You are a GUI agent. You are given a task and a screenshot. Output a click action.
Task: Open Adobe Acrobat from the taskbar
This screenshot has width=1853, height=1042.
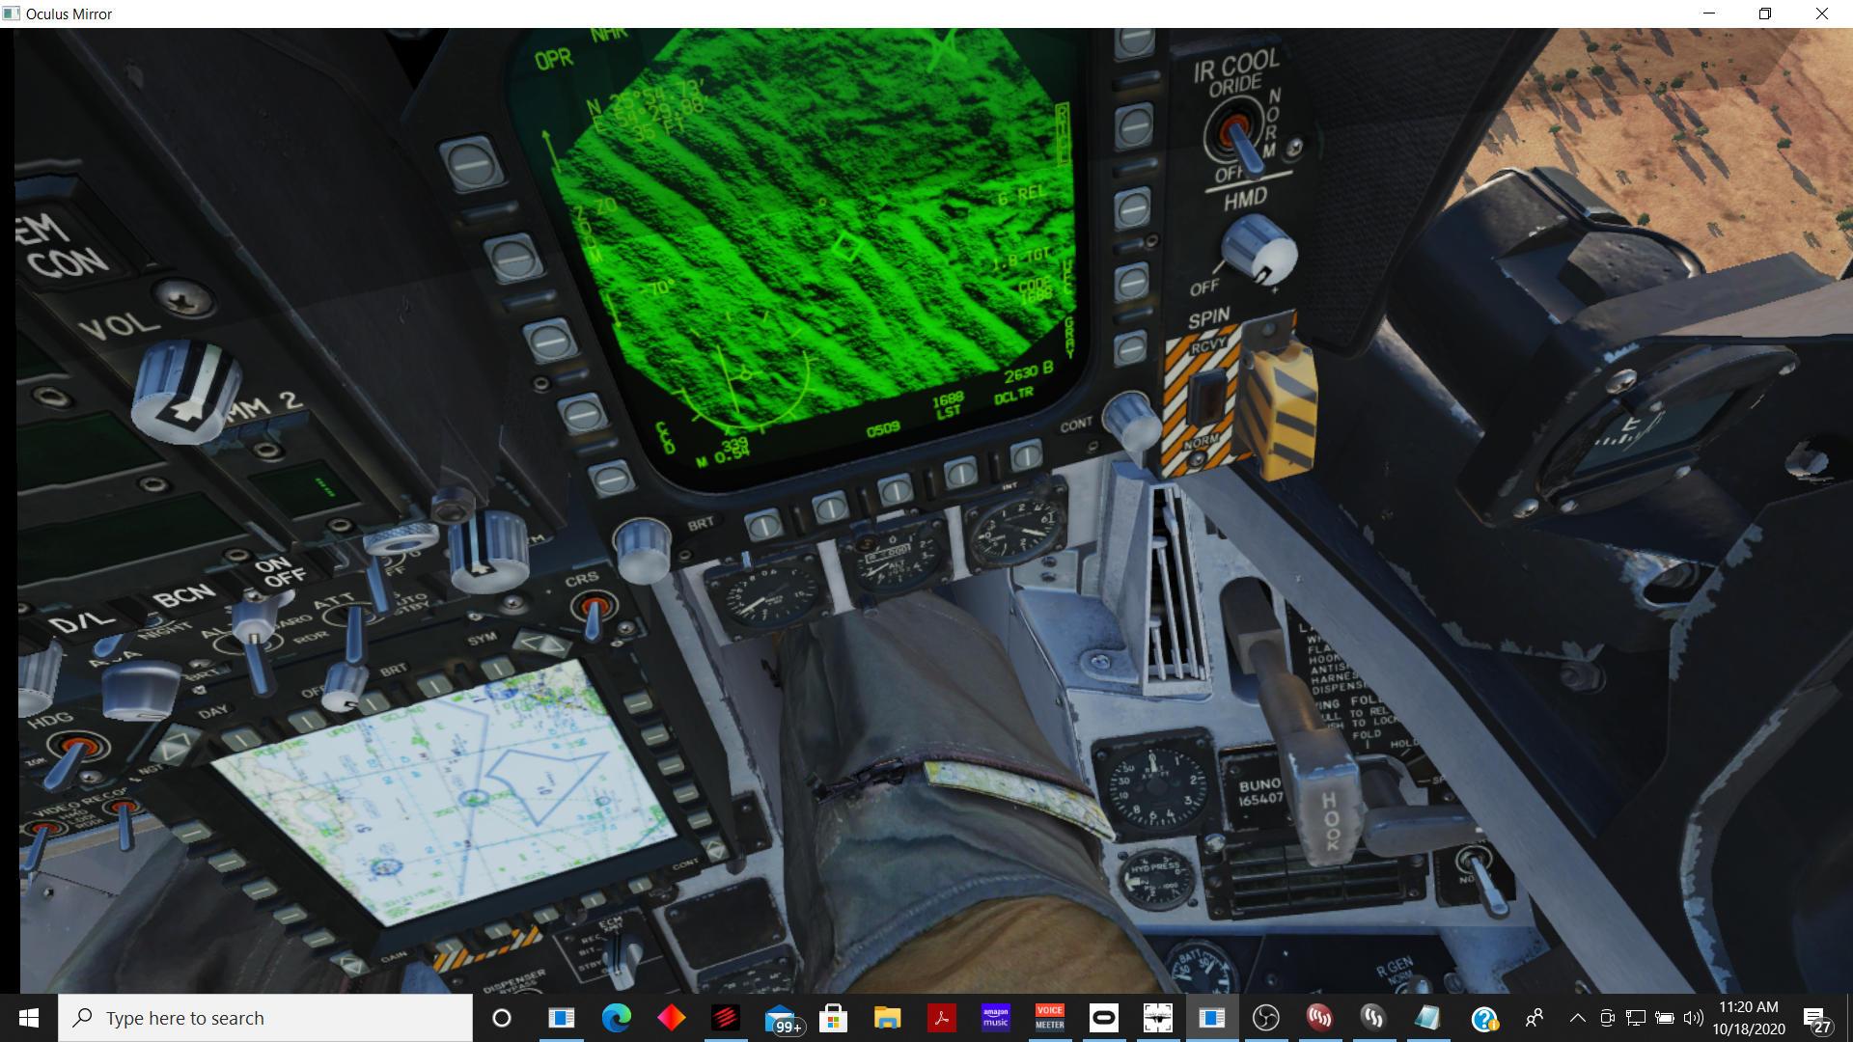coord(941,1018)
